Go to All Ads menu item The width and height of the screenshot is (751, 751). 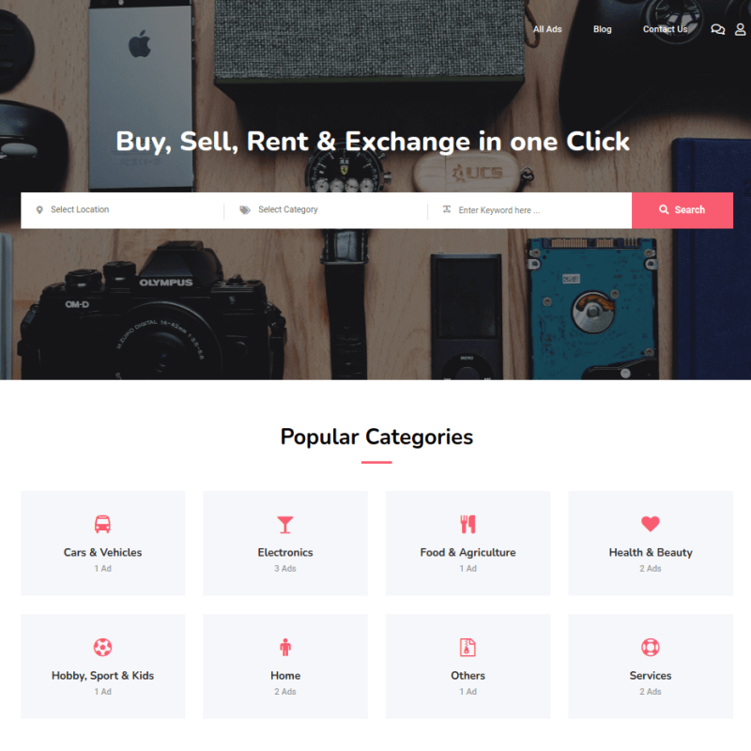(547, 29)
